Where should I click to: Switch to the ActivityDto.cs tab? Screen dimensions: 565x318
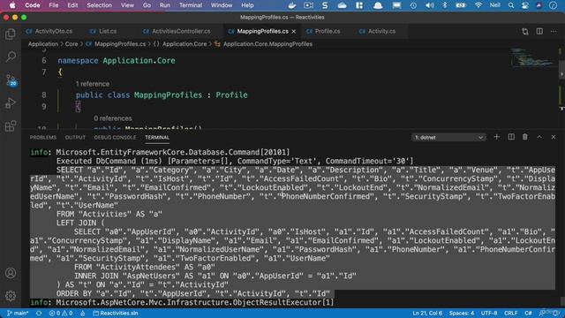tap(49, 32)
